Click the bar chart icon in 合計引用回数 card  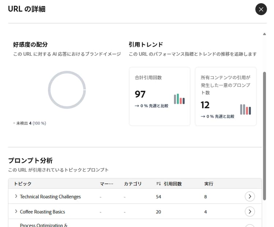pyautogui.click(x=179, y=99)
